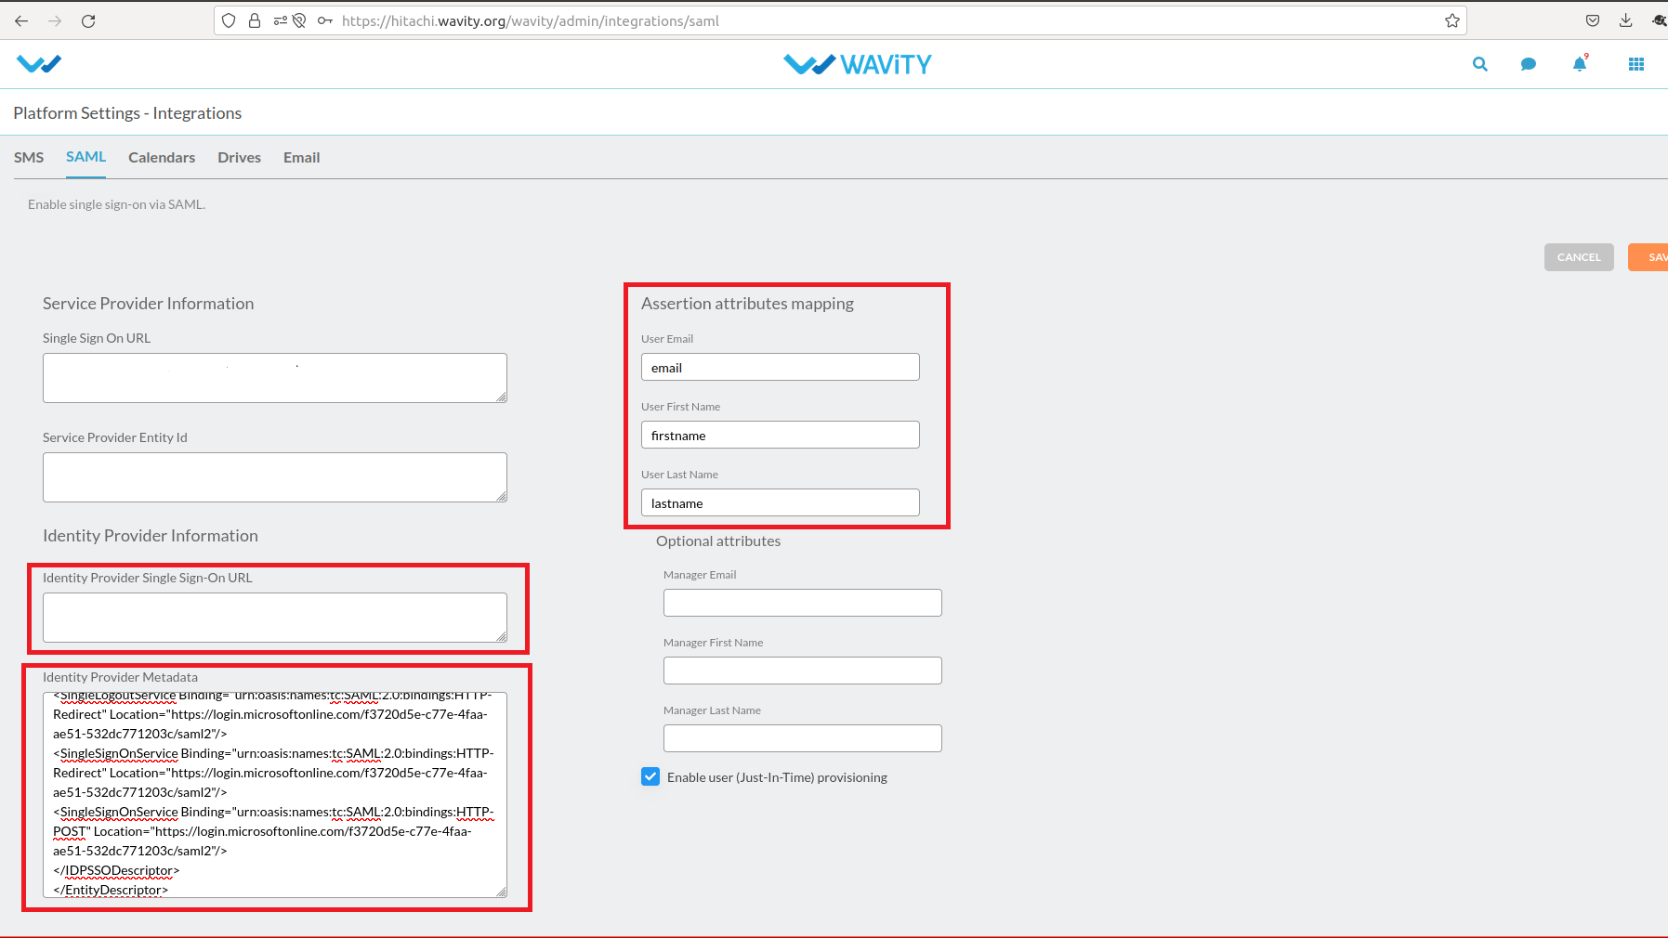The image size is (1668, 938).
Task: Click the 'Identity Provider Information' heading
Action: pyautogui.click(x=151, y=536)
